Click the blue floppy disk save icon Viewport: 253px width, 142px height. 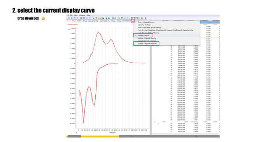[x=103, y=18]
